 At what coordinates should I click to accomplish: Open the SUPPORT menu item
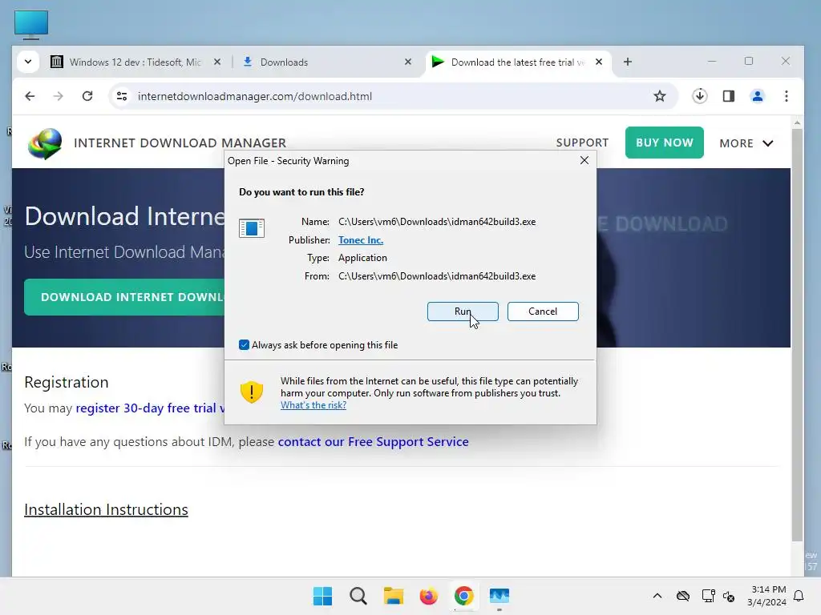pyautogui.click(x=582, y=143)
